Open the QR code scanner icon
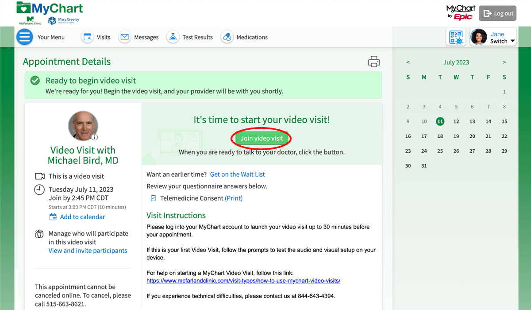 click(456, 37)
